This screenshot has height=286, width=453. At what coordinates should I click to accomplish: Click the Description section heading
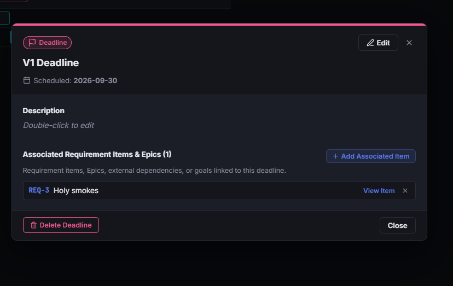[44, 110]
